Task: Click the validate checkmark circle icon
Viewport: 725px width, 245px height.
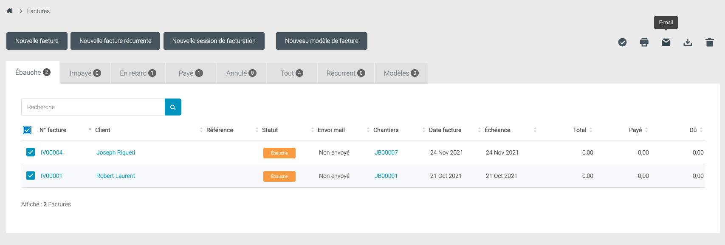Action: pos(622,42)
